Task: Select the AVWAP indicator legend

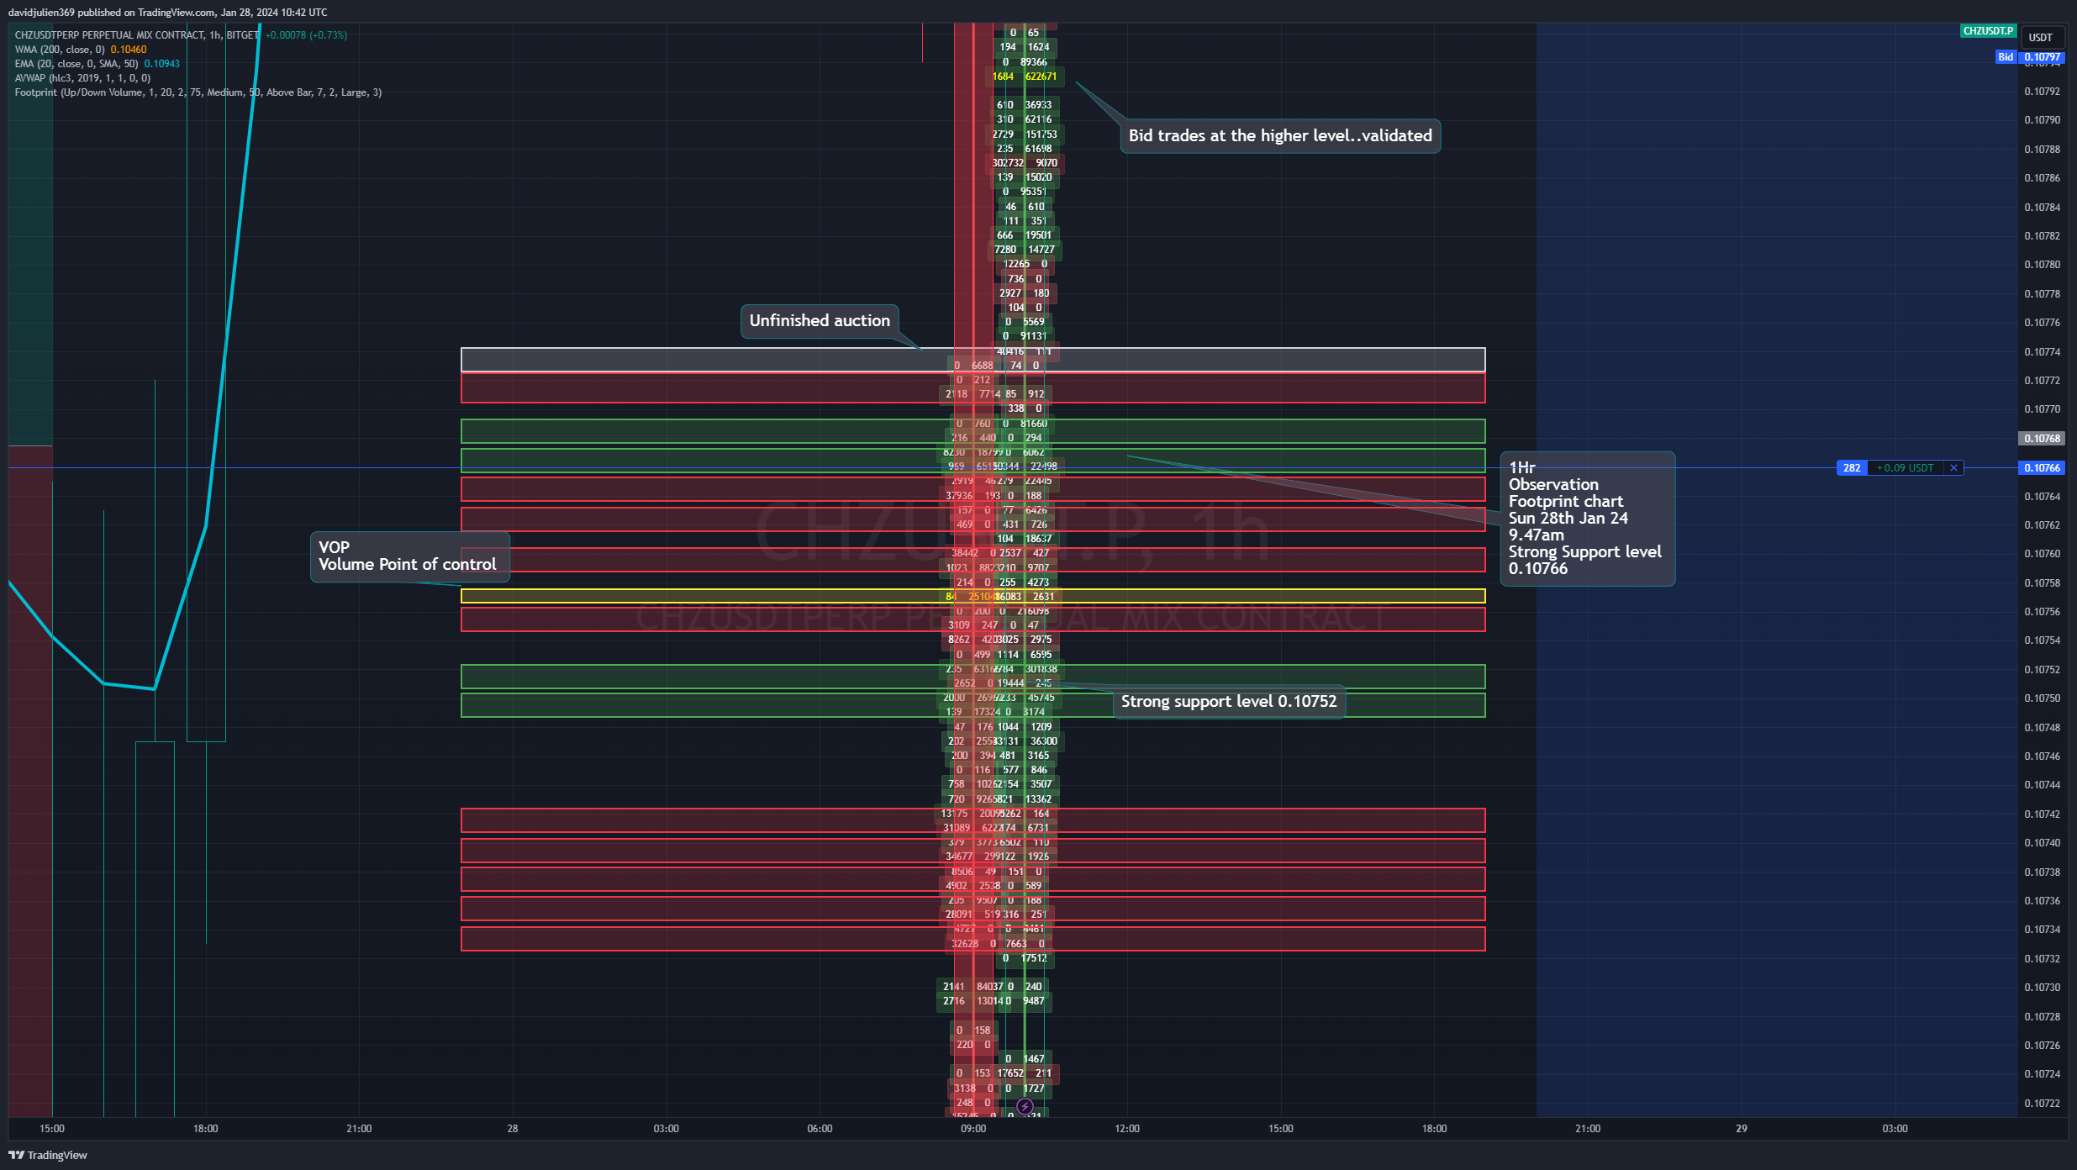Action: [82, 78]
